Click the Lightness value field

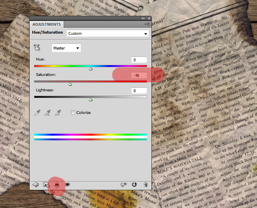pos(139,91)
